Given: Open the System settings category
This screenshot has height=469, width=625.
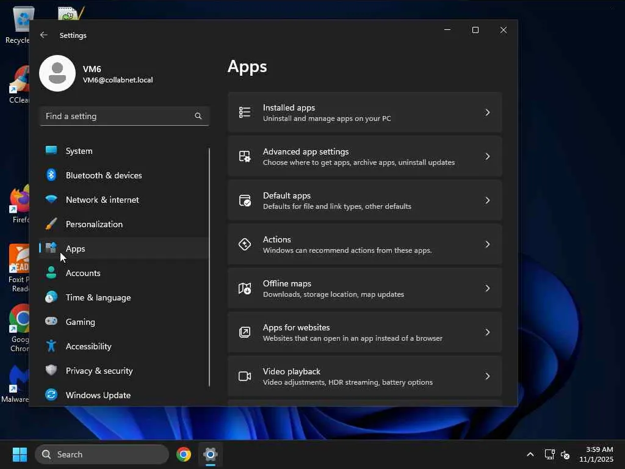Looking at the screenshot, I should coord(79,151).
